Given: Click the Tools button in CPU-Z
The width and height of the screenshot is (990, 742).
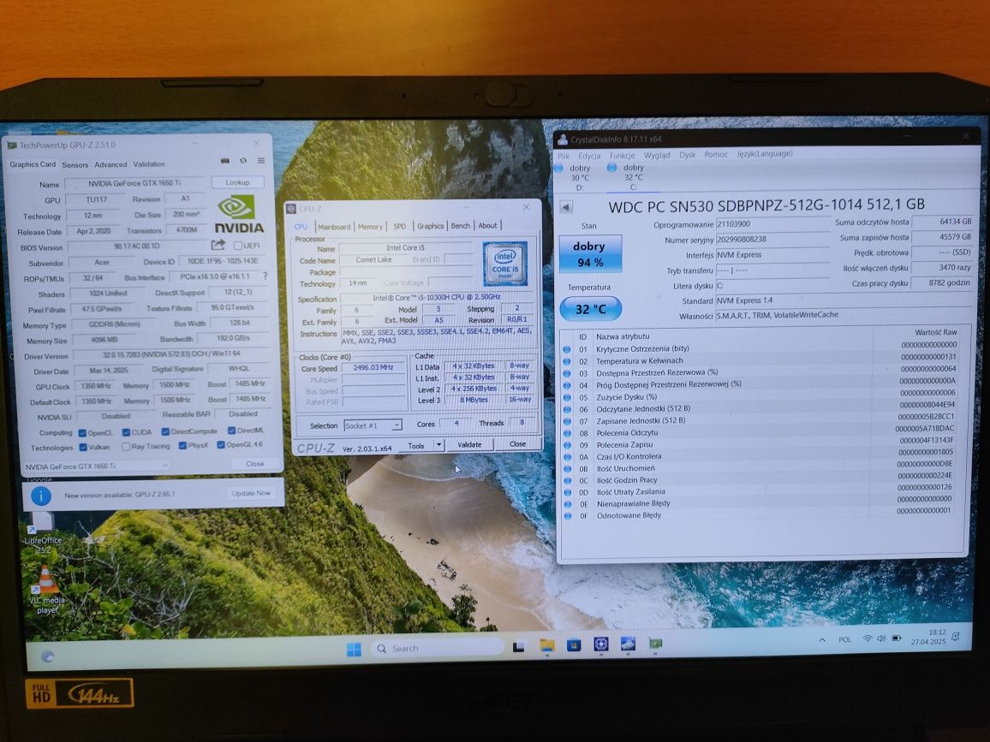Looking at the screenshot, I should pos(416,446).
